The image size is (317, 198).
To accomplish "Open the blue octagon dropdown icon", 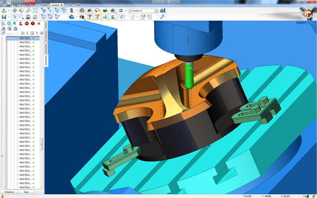I will click(x=9, y=23).
